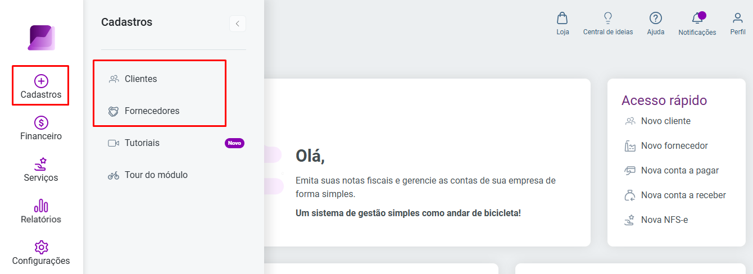
Task: Collapse the Cadastros panel with chevron
Action: (x=238, y=24)
